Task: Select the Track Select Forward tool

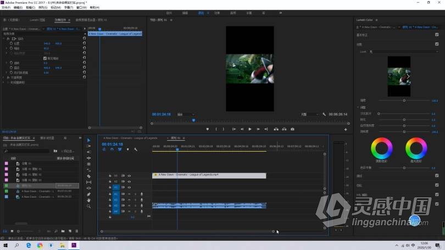Action: 88,146
